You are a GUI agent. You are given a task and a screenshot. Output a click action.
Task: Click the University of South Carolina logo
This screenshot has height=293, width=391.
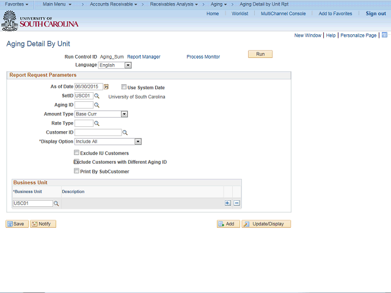click(40, 21)
